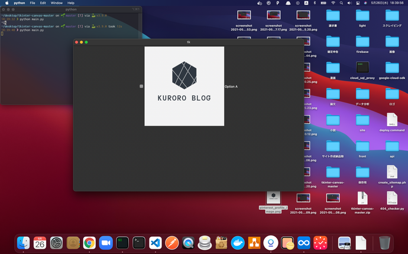Image resolution: width=408 pixels, height=254 pixels.
Task: Select the cloud_sql_proxy file on desktop
Action: coord(362,70)
